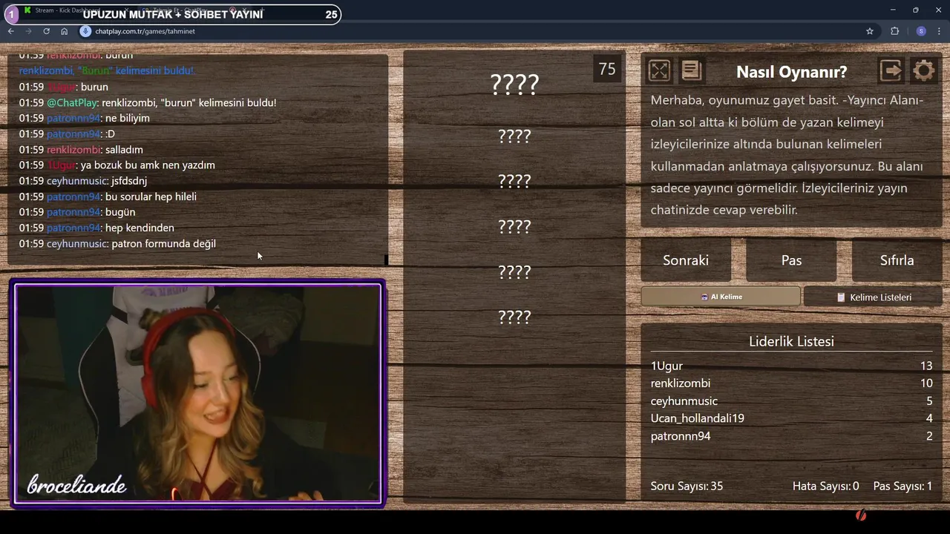Click the exit/logout arrow icon
The image size is (950, 534).
pyautogui.click(x=891, y=70)
